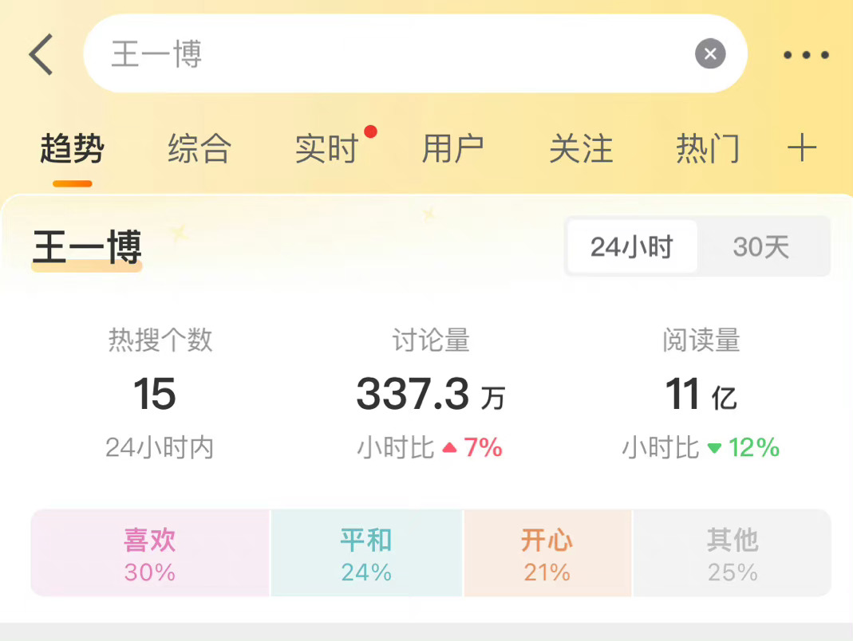853x641 pixels.
Task: Open the 综合 tab
Action: coord(199,149)
